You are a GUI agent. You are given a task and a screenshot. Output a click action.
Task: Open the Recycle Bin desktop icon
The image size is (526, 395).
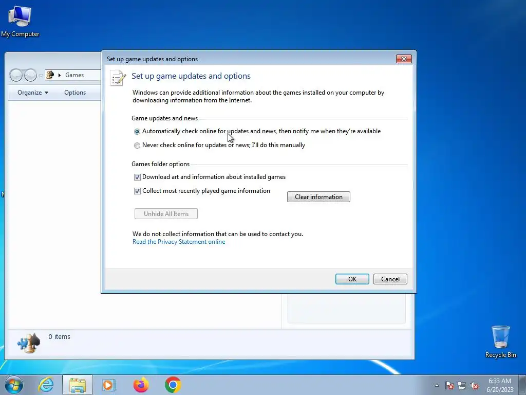[x=500, y=342]
